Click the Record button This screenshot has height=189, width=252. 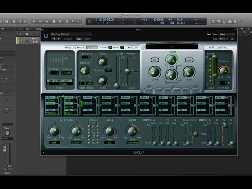(x=72, y=22)
